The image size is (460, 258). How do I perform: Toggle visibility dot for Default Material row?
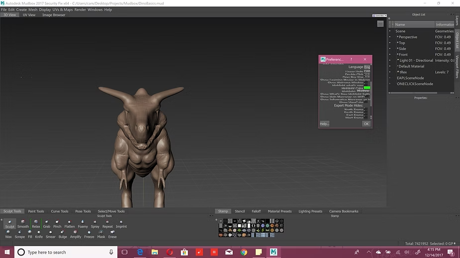pos(390,66)
